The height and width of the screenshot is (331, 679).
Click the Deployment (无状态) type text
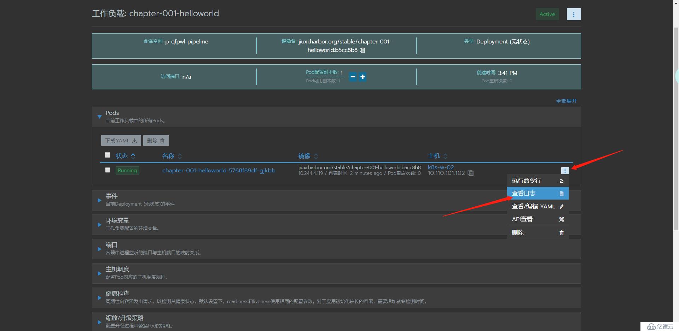pyautogui.click(x=503, y=41)
